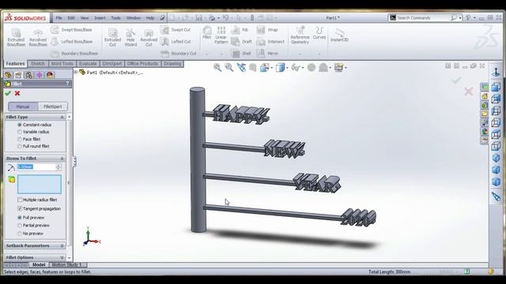Select the Rib tool
Viewport: 506px width, 284px height.
click(x=240, y=30)
